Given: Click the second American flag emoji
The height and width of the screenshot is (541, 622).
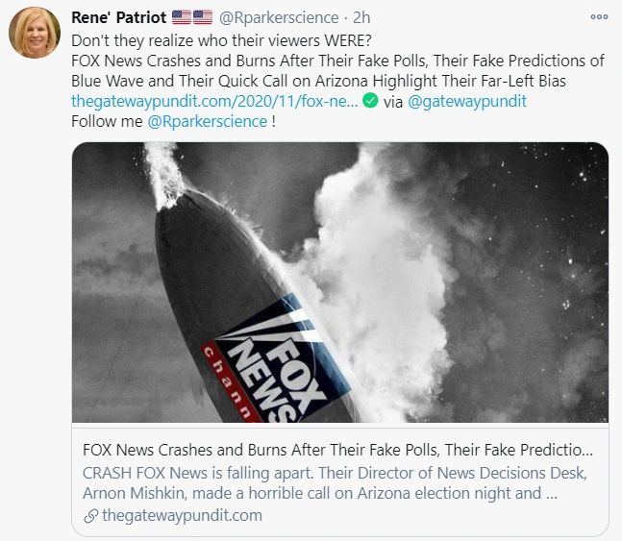Looking at the screenshot, I should pyautogui.click(x=202, y=17).
